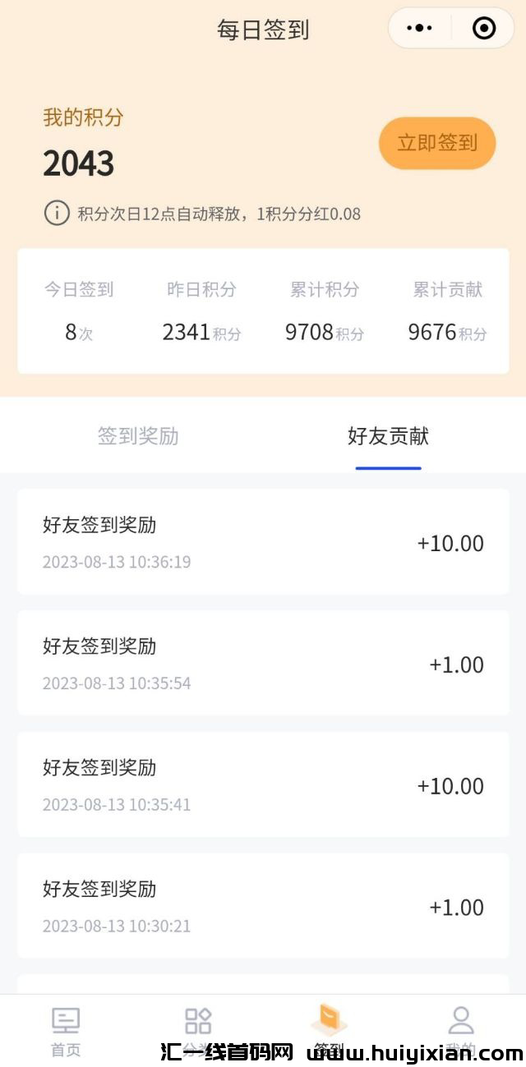Image resolution: width=526 pixels, height=1067 pixels.
Task: Switch to the 签到奖励 tab
Action: pyautogui.click(x=138, y=436)
